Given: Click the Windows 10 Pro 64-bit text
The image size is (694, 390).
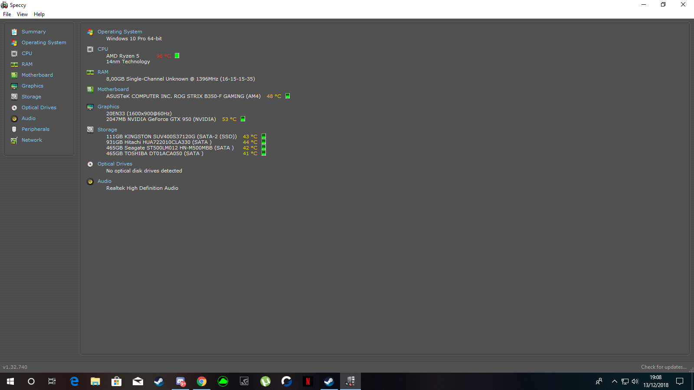Looking at the screenshot, I should click(x=134, y=39).
